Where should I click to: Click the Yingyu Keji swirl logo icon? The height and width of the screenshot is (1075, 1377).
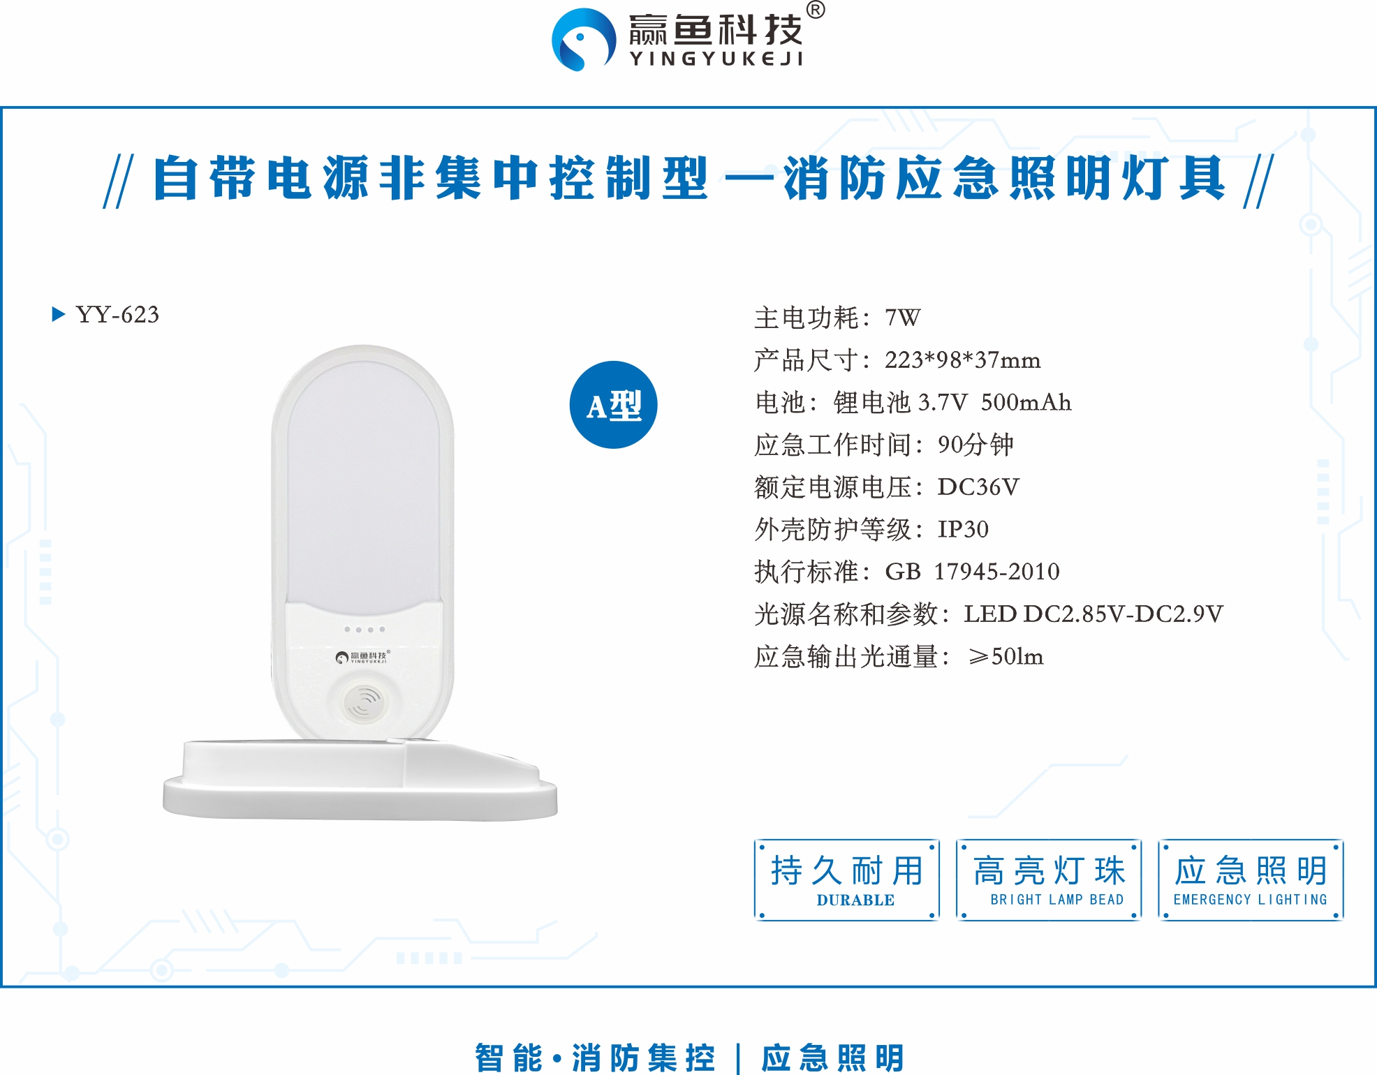click(584, 39)
